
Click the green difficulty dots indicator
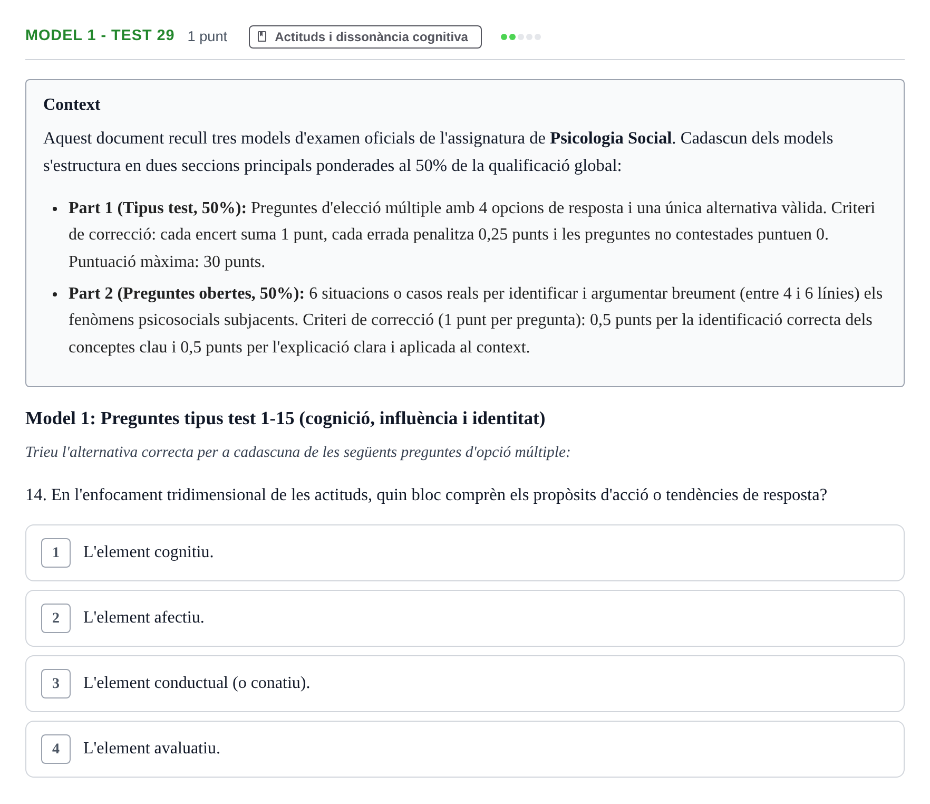520,37
